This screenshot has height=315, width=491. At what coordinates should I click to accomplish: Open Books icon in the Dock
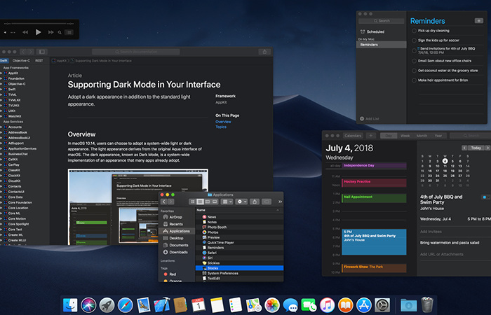345,305
